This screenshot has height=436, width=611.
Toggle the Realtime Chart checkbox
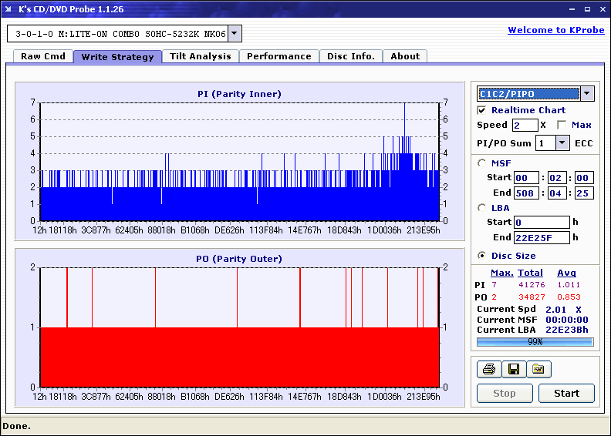(482, 110)
